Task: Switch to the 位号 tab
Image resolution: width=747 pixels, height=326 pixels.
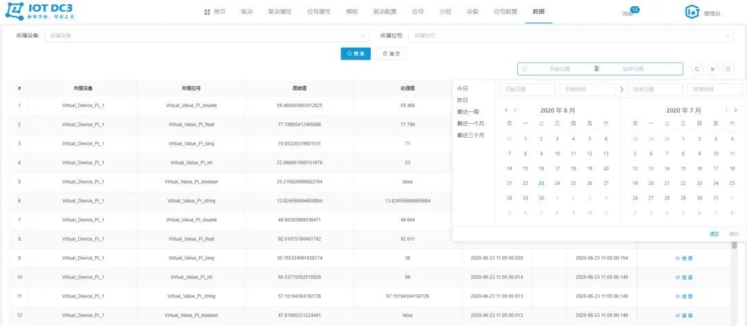Action: click(x=418, y=12)
